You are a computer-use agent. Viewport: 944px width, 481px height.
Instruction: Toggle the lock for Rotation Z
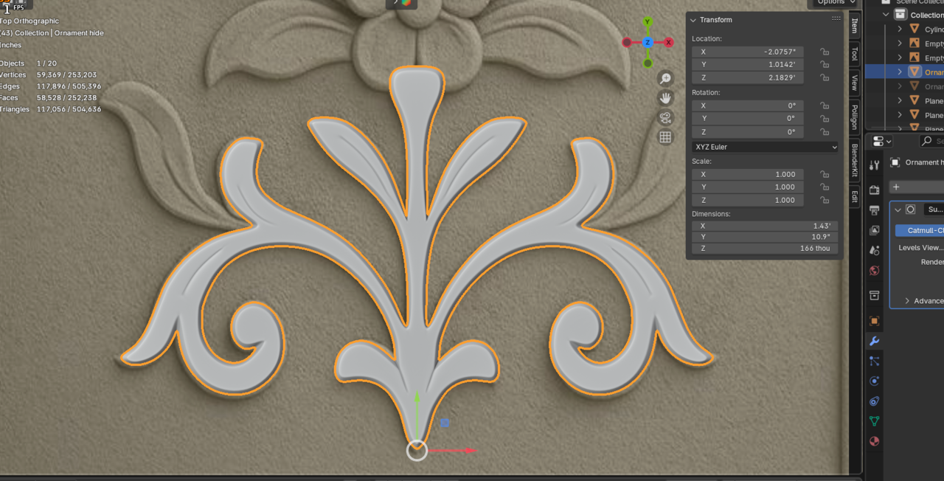pos(825,132)
